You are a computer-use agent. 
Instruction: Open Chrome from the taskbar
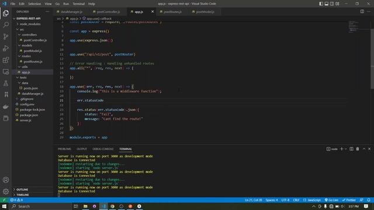pos(112,206)
